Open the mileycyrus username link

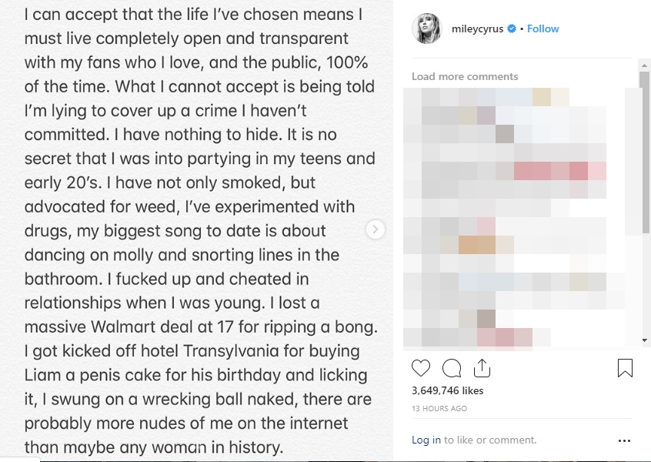tap(478, 29)
